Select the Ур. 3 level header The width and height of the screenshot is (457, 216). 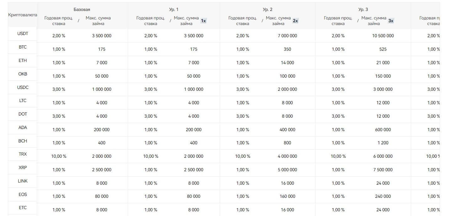point(363,10)
